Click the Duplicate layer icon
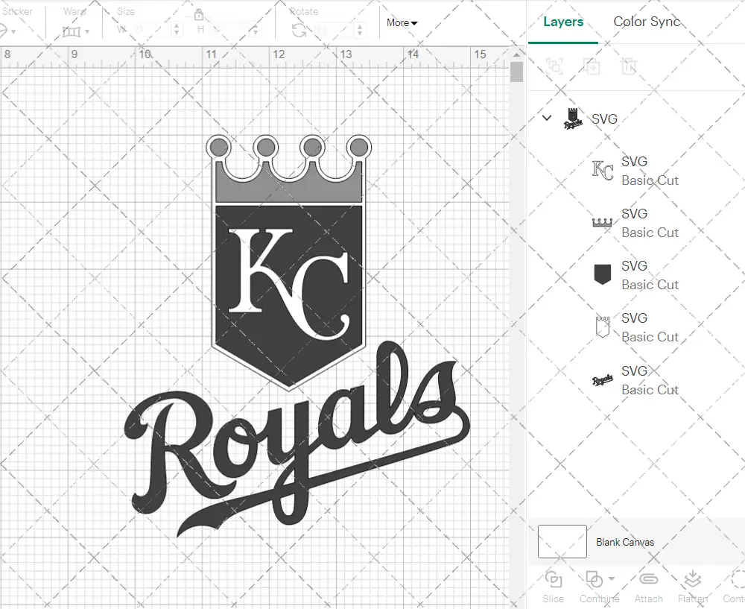The width and height of the screenshot is (745, 609). pyautogui.click(x=592, y=66)
